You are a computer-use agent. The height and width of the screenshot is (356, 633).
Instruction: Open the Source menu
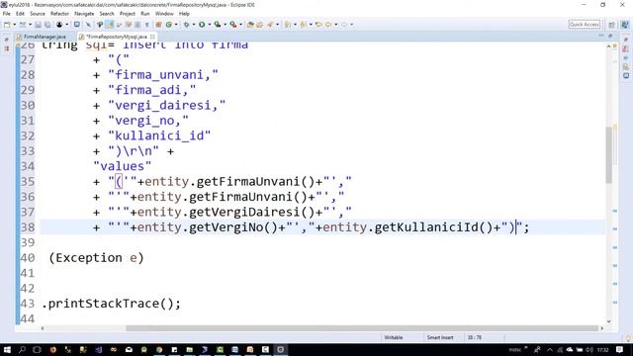38,14
